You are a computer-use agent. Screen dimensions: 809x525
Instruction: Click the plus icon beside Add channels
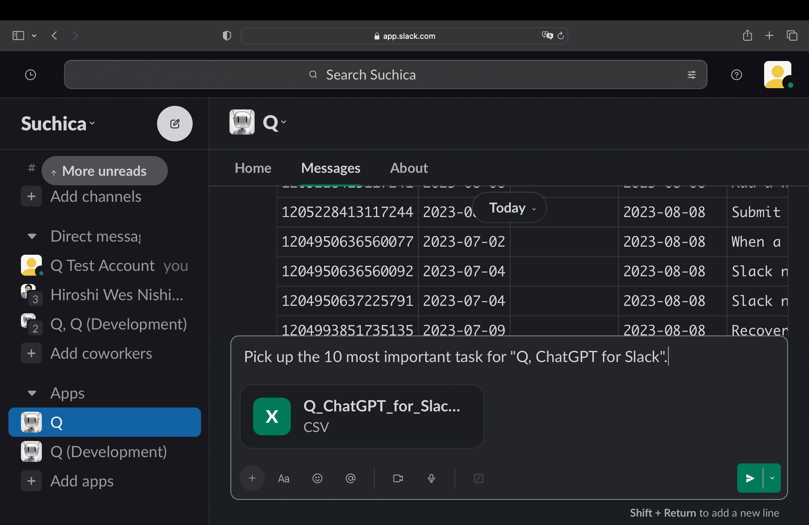pyautogui.click(x=31, y=196)
